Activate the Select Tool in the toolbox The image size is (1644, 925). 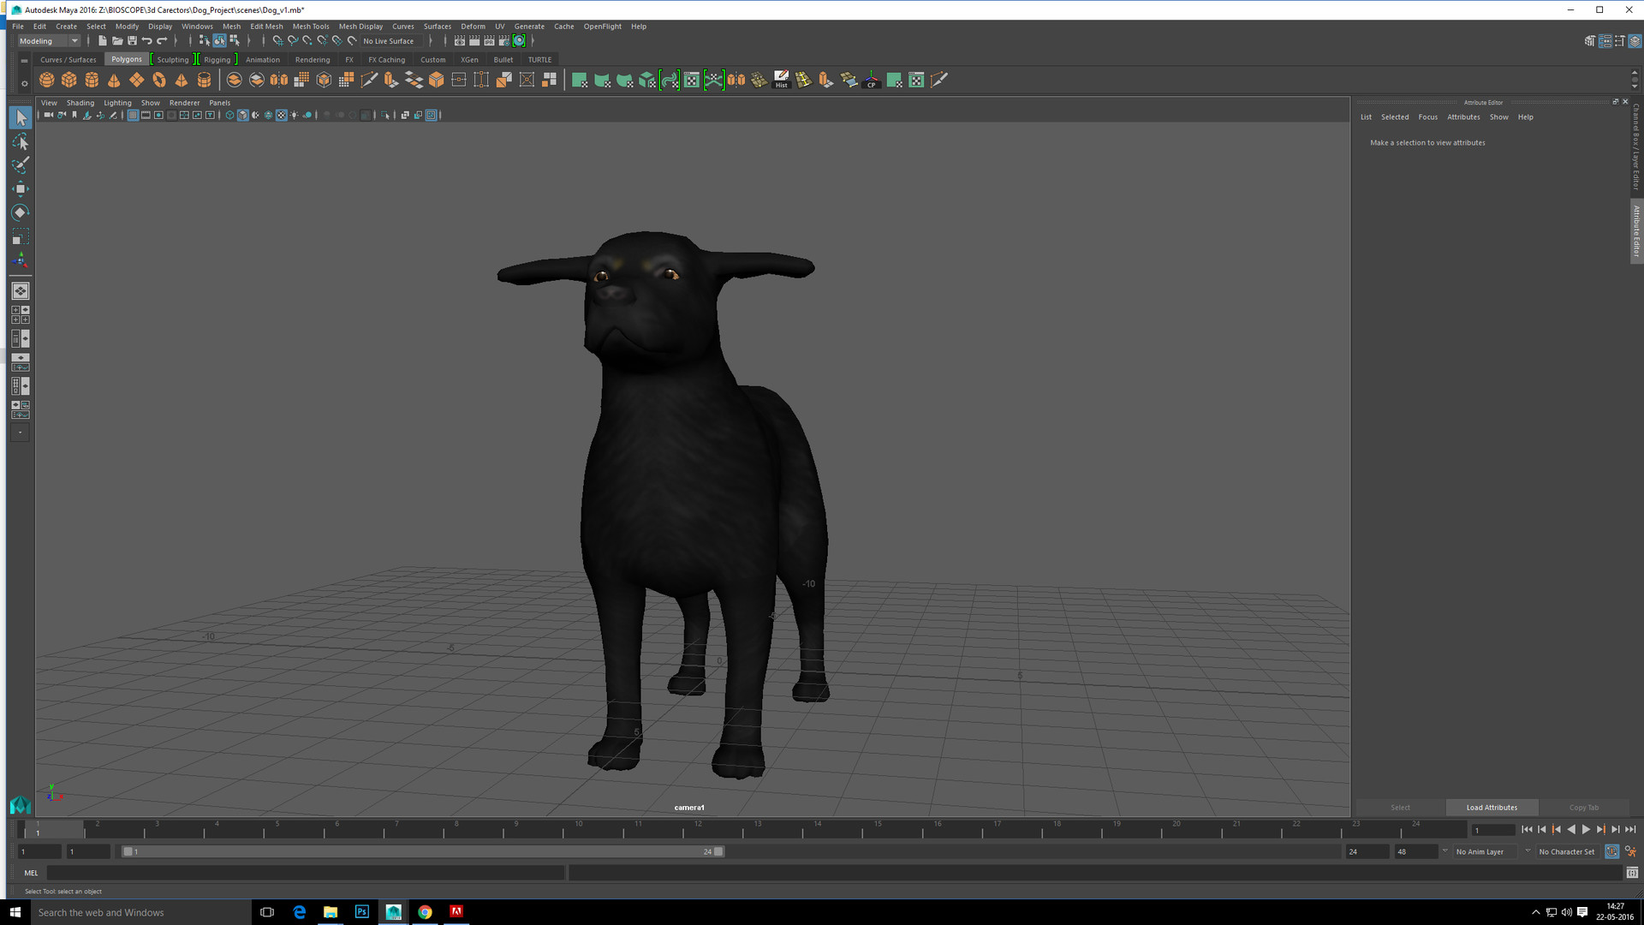click(x=21, y=117)
